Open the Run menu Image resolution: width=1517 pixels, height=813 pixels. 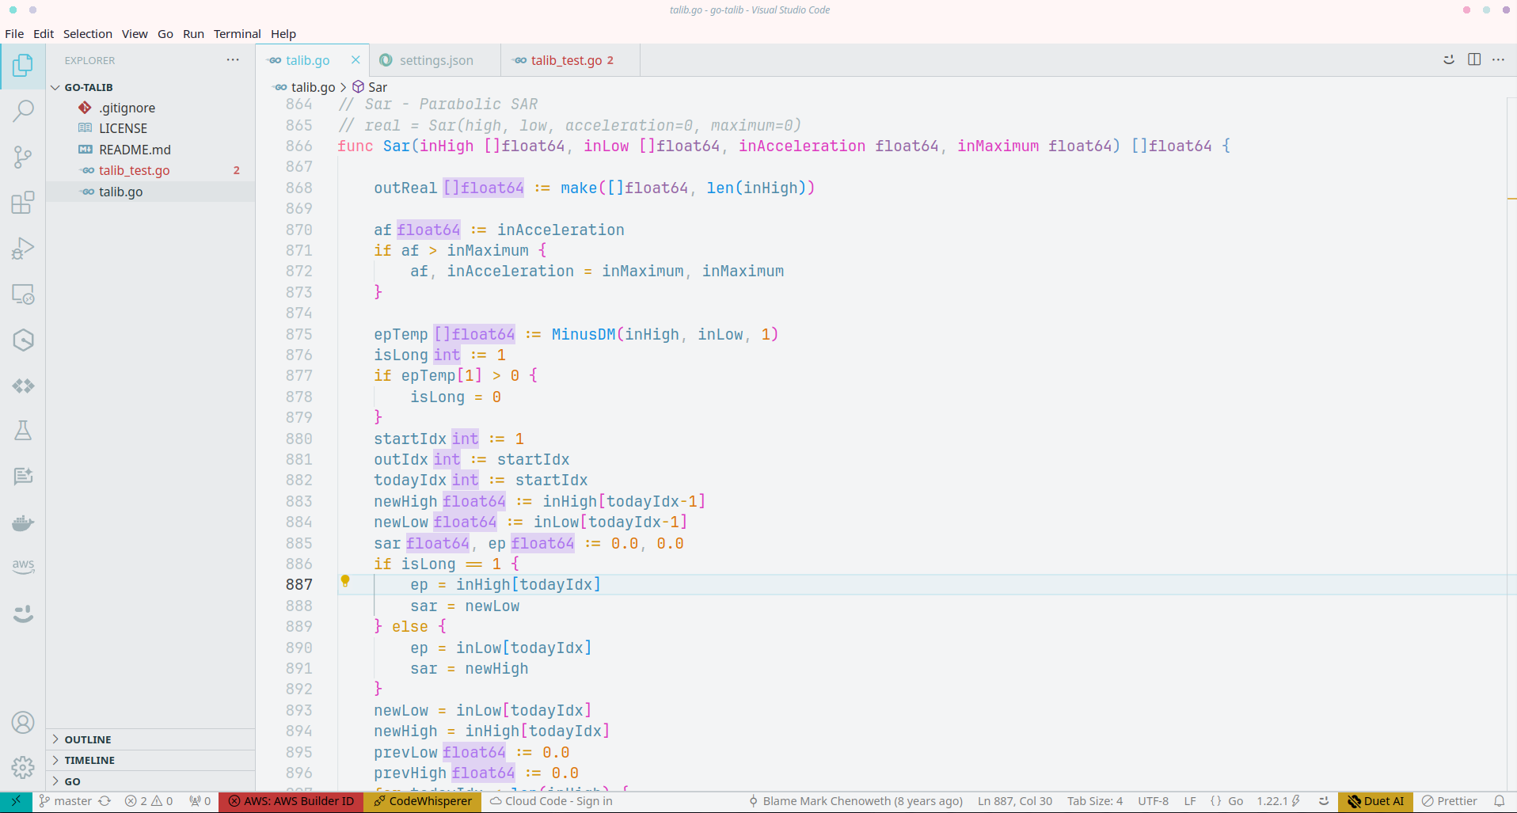(193, 34)
